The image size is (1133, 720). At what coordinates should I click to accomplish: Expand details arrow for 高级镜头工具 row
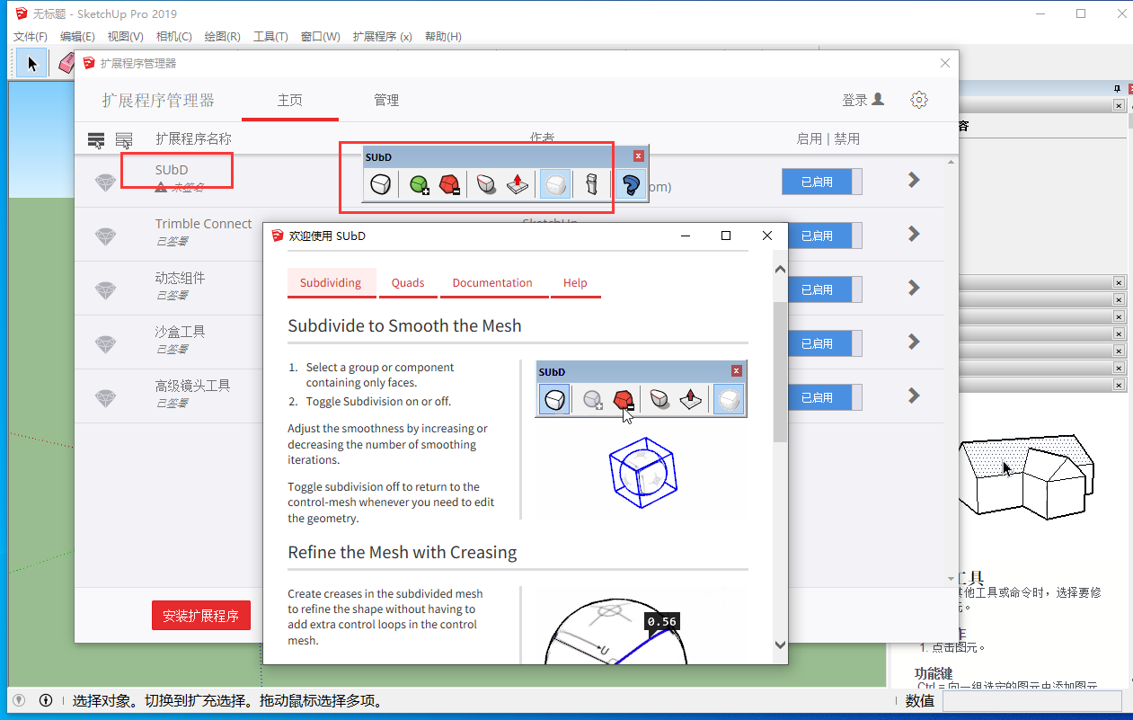[914, 396]
